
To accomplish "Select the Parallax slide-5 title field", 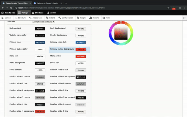I will 81,112.
